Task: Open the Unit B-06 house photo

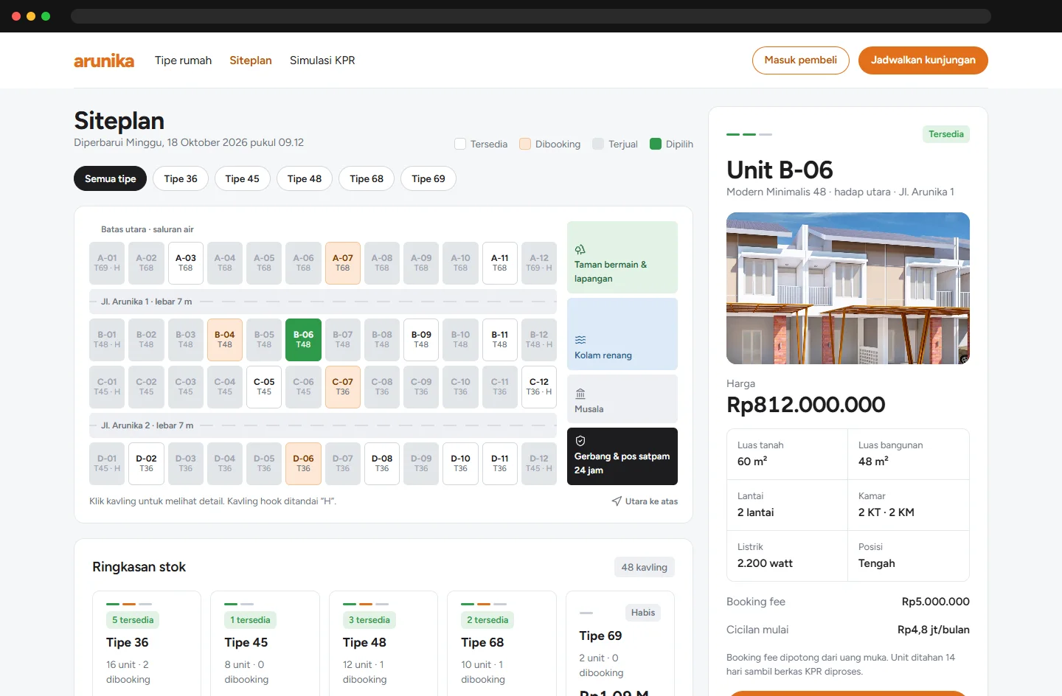Action: 848,288
